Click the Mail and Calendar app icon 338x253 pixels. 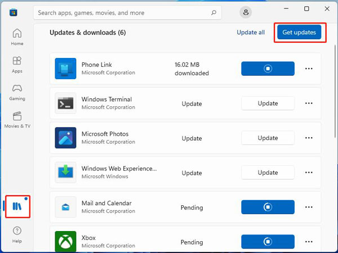[x=65, y=207]
